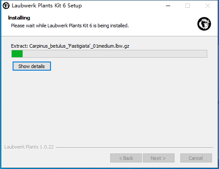Image resolution: width=219 pixels, height=169 pixels.
Task: Open the Show details button
Action: click(32, 66)
